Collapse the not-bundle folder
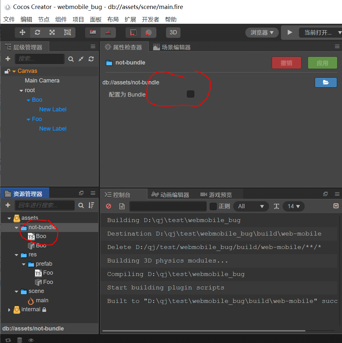This screenshot has height=343, width=342. 16,227
